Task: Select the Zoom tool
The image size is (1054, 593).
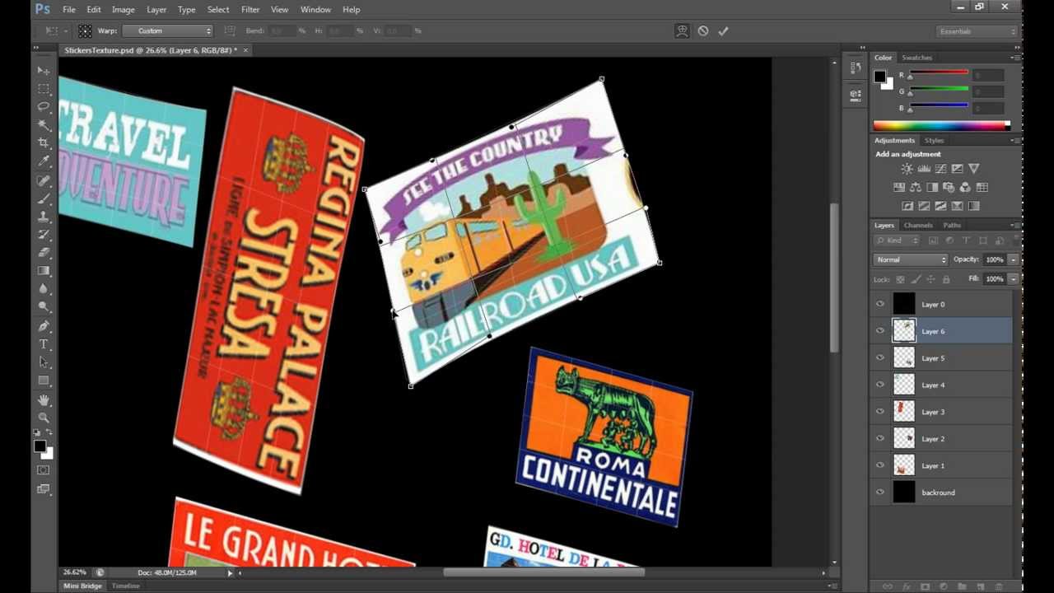Action: (44, 418)
